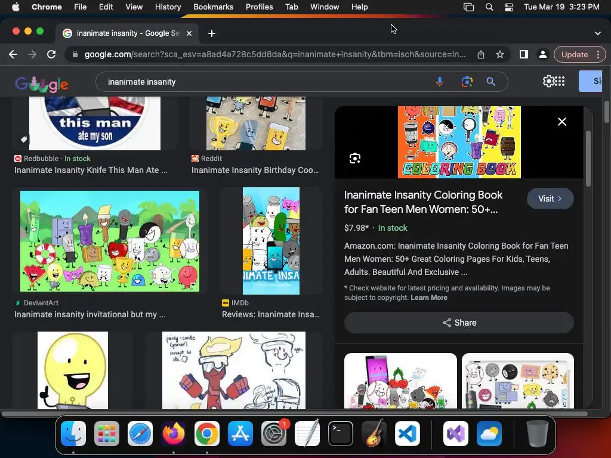Open the DeviantArt invitational group image

coord(110,241)
